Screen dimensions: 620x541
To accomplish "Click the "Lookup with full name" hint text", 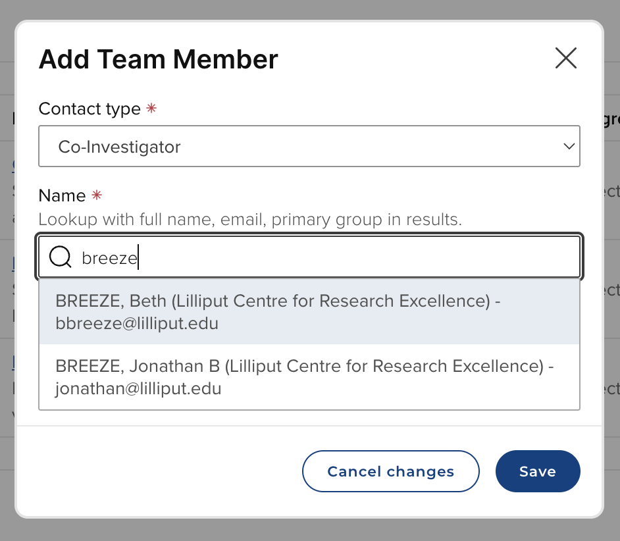I will [250, 219].
